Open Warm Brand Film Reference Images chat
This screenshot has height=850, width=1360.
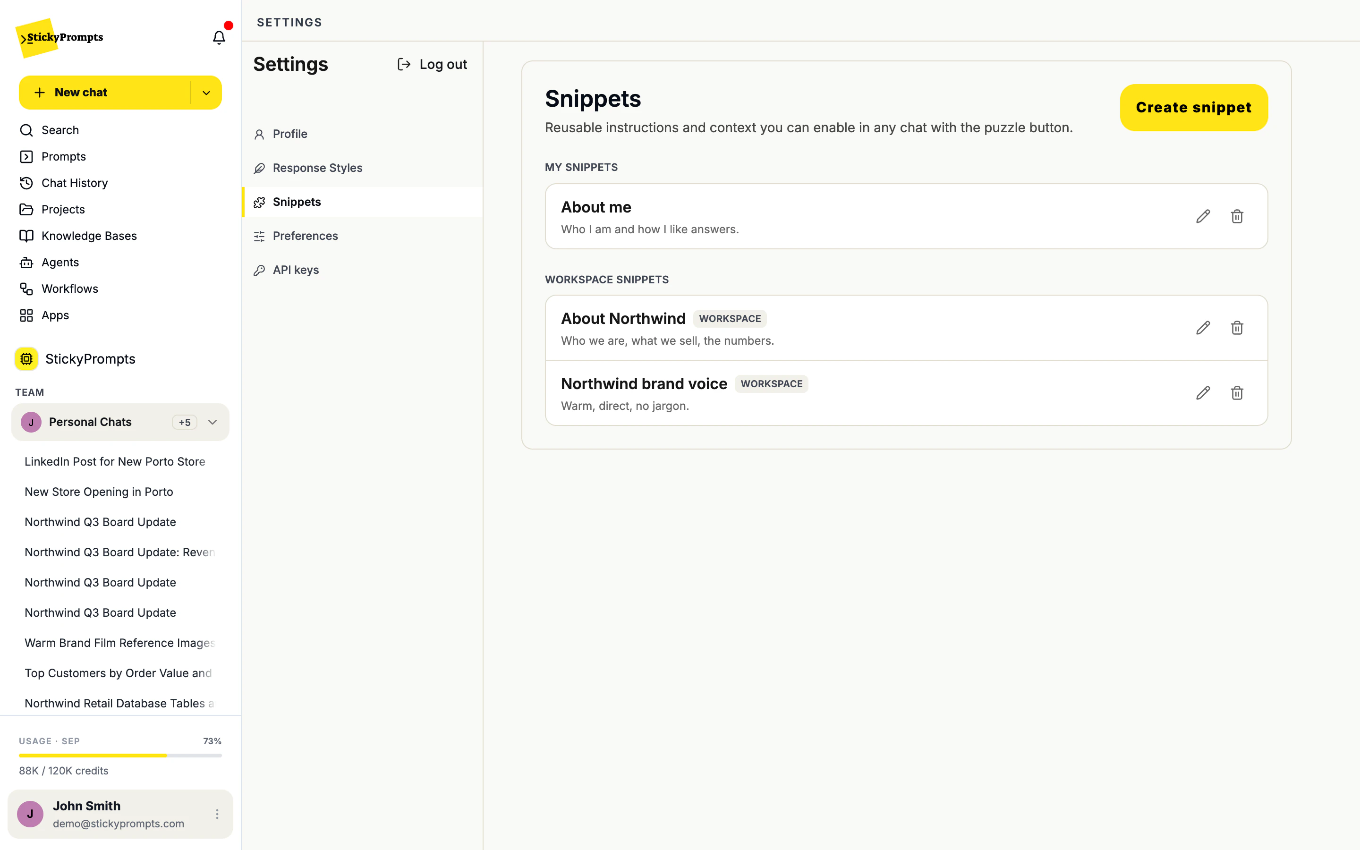119,643
